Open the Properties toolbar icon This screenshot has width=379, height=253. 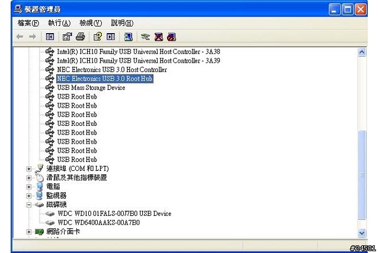tap(67, 37)
